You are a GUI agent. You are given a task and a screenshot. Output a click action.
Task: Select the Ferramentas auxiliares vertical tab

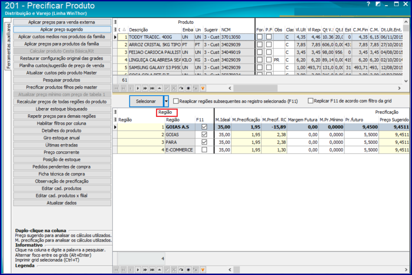click(x=8, y=46)
